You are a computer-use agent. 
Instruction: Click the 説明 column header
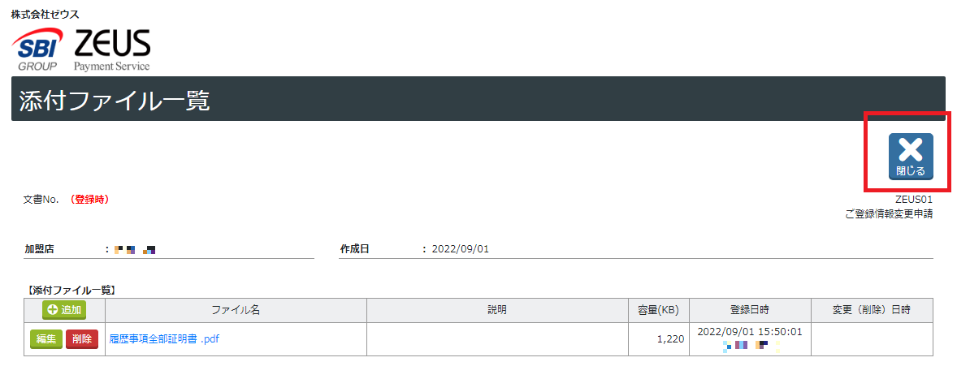point(497,310)
